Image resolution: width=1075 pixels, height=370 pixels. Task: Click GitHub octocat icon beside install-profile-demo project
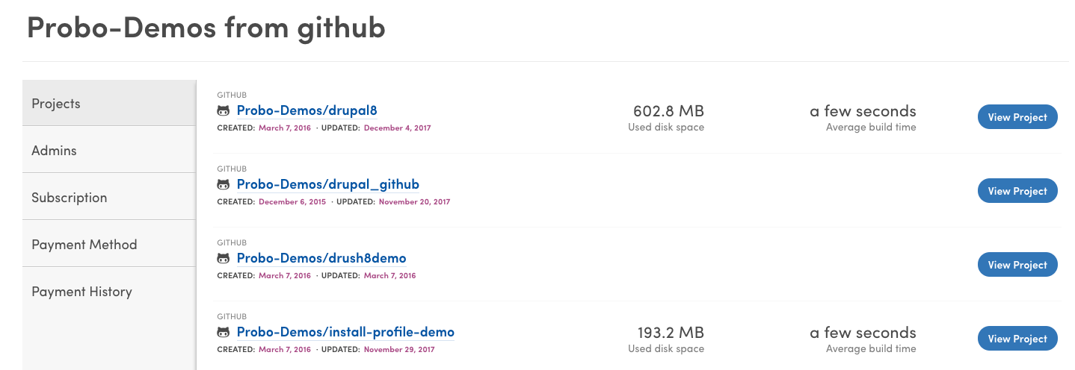(223, 332)
